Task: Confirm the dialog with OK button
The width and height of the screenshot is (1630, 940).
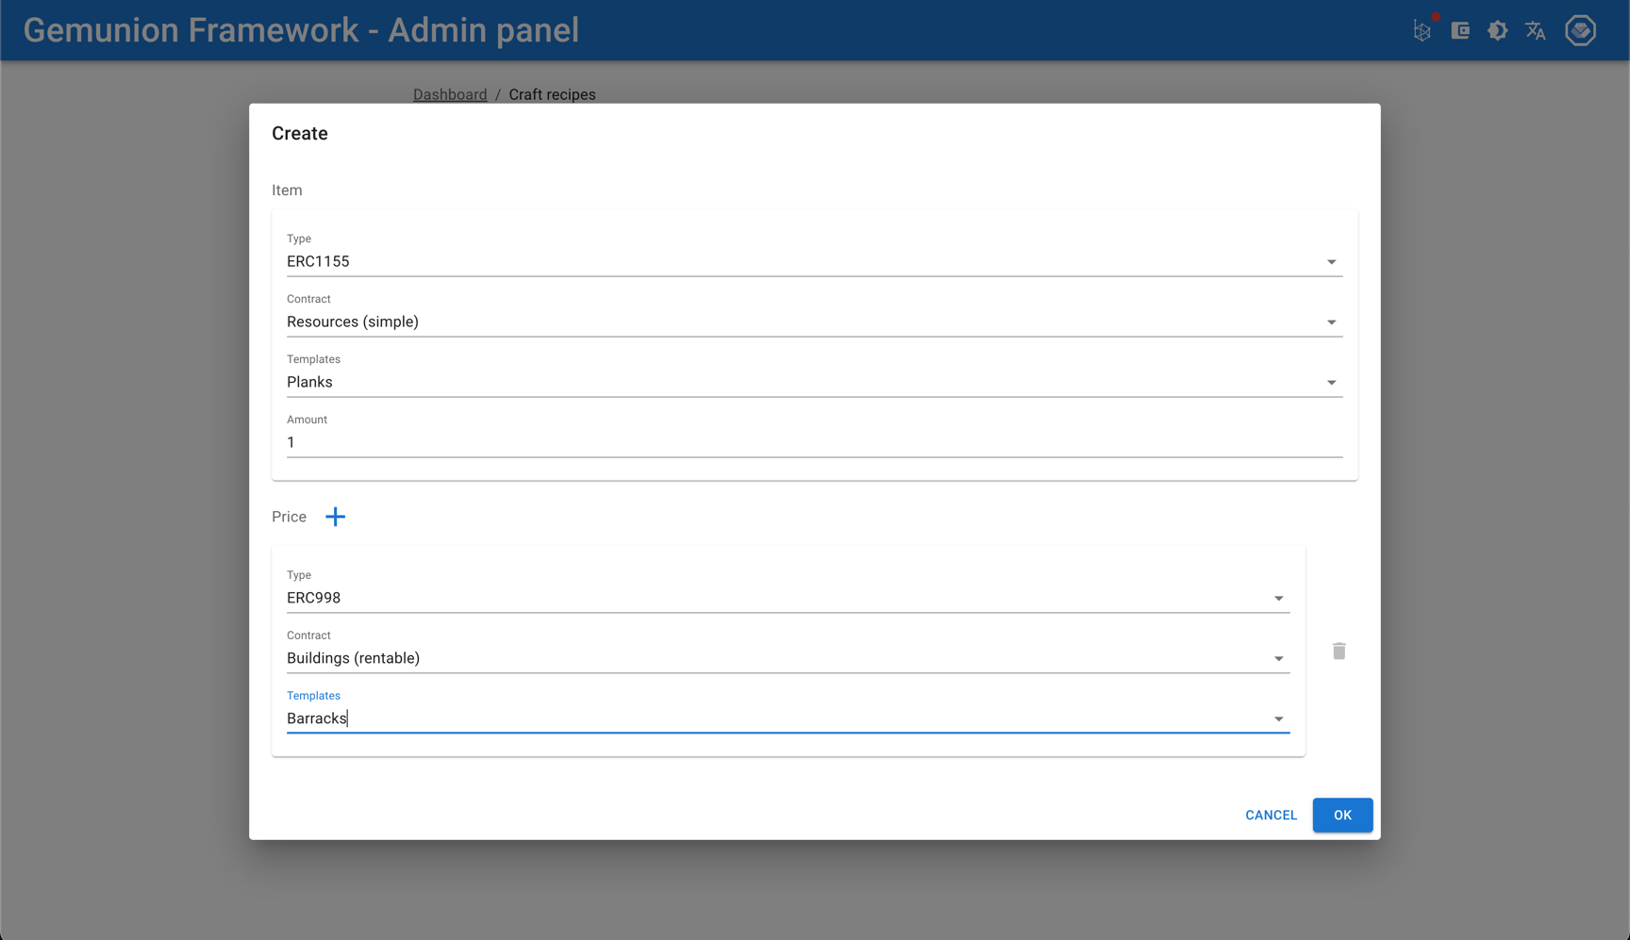Action: click(1342, 816)
